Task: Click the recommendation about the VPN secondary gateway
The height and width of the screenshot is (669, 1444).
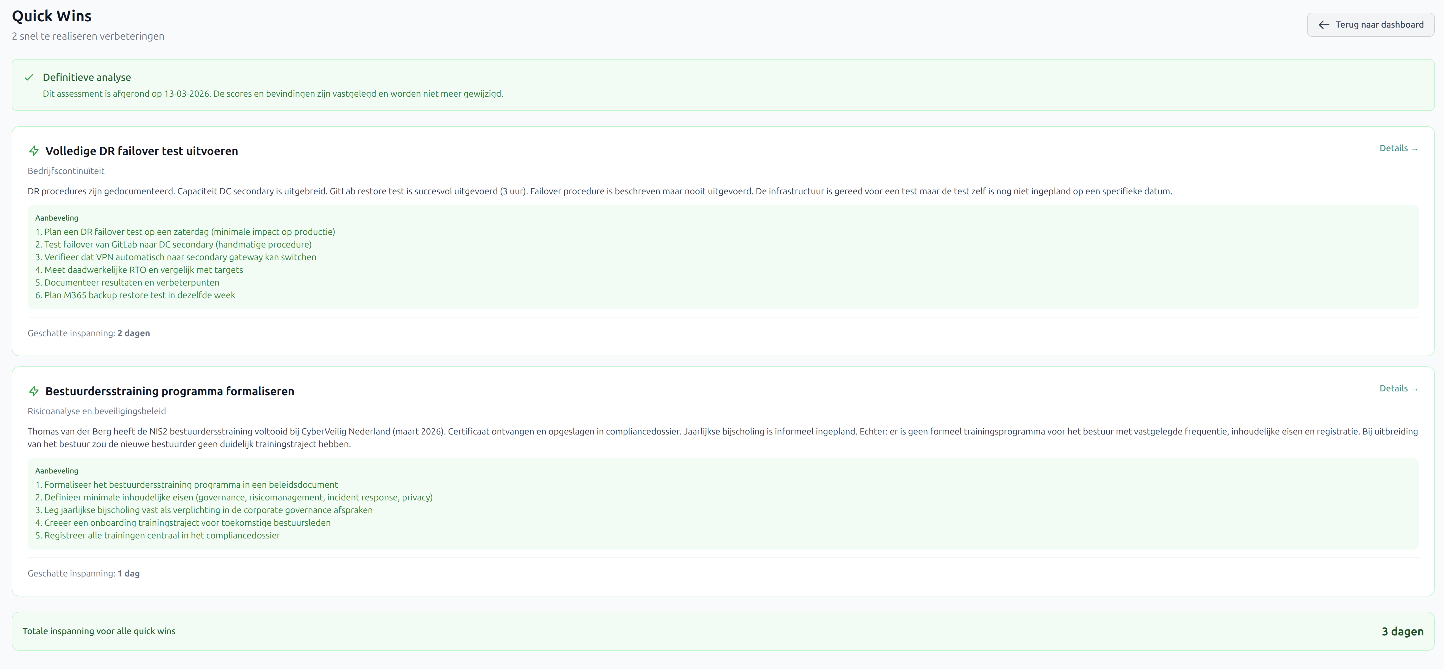Action: coord(175,257)
